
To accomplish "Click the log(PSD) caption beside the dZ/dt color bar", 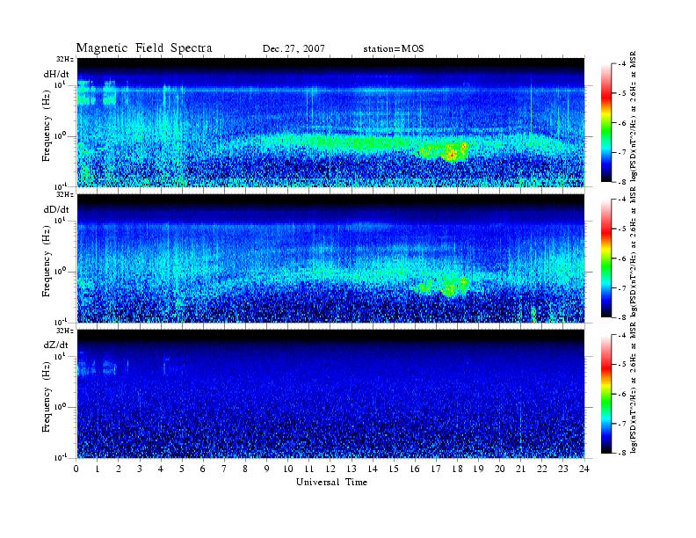I will 634,387.
